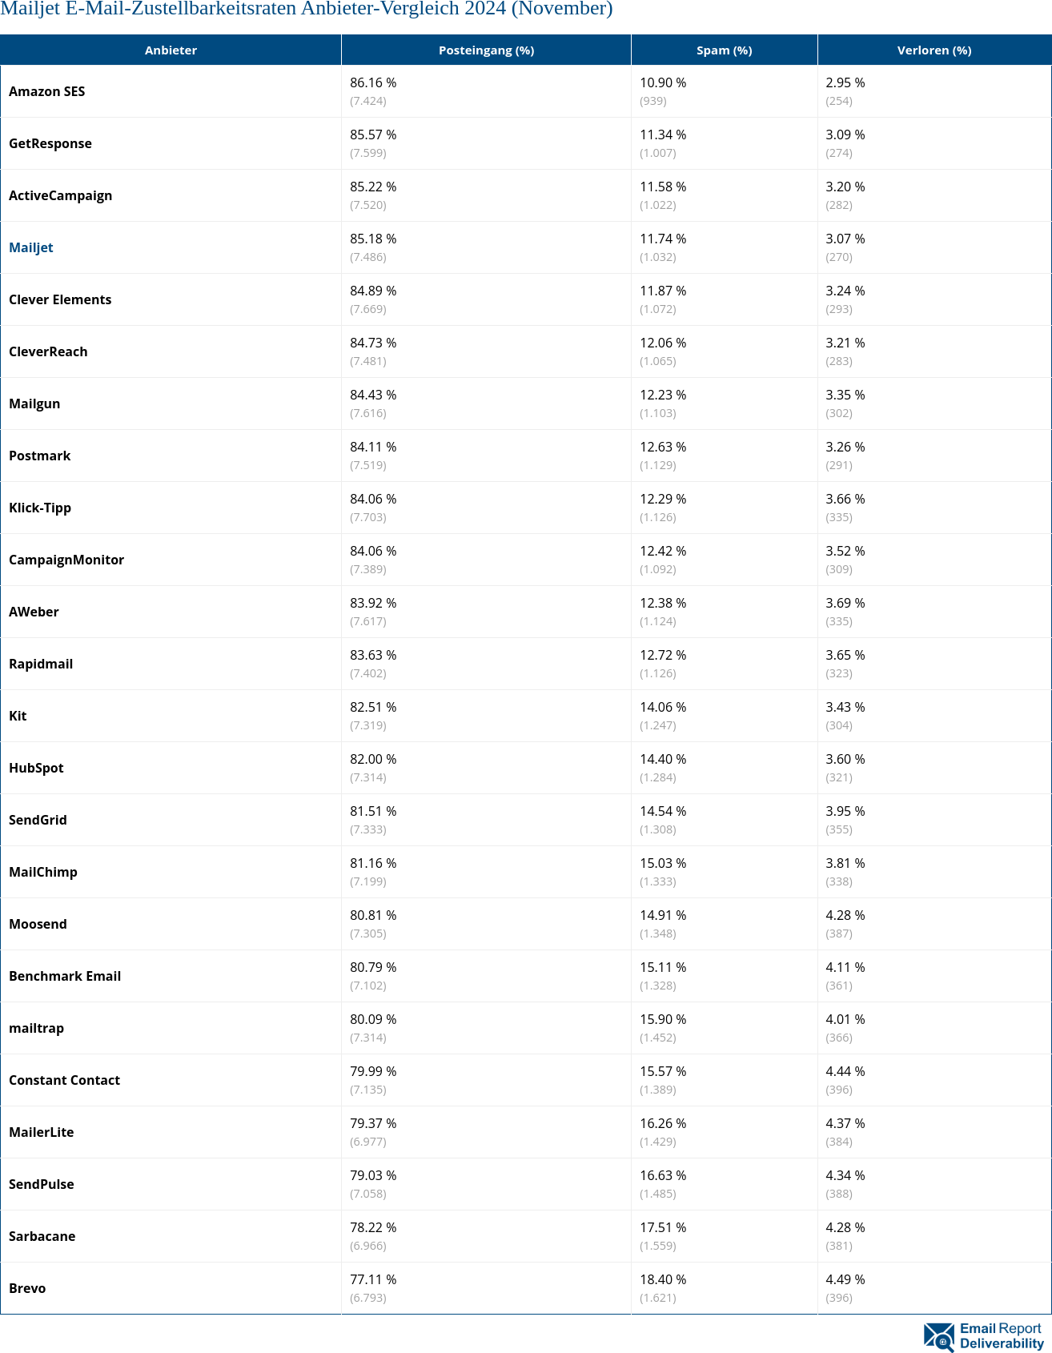
Task: Click the Spam (%) column header
Action: (x=724, y=50)
